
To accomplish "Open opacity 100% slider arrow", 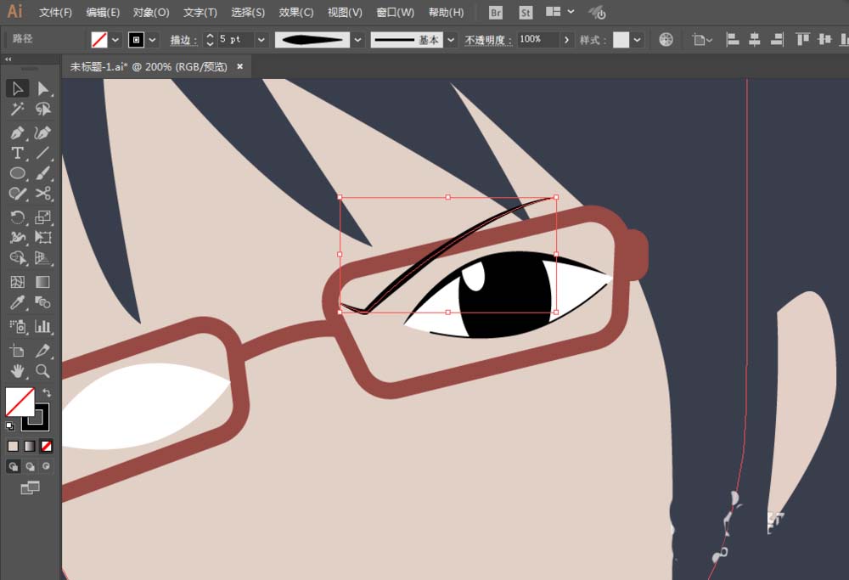I will pyautogui.click(x=566, y=40).
